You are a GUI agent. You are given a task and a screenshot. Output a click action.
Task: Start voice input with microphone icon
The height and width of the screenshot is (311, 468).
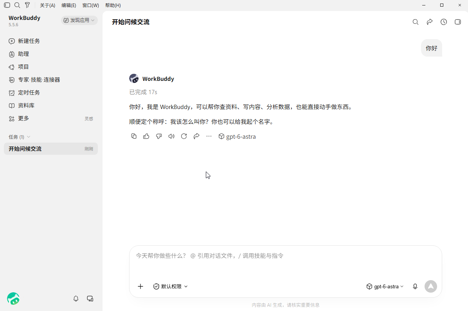415,286
